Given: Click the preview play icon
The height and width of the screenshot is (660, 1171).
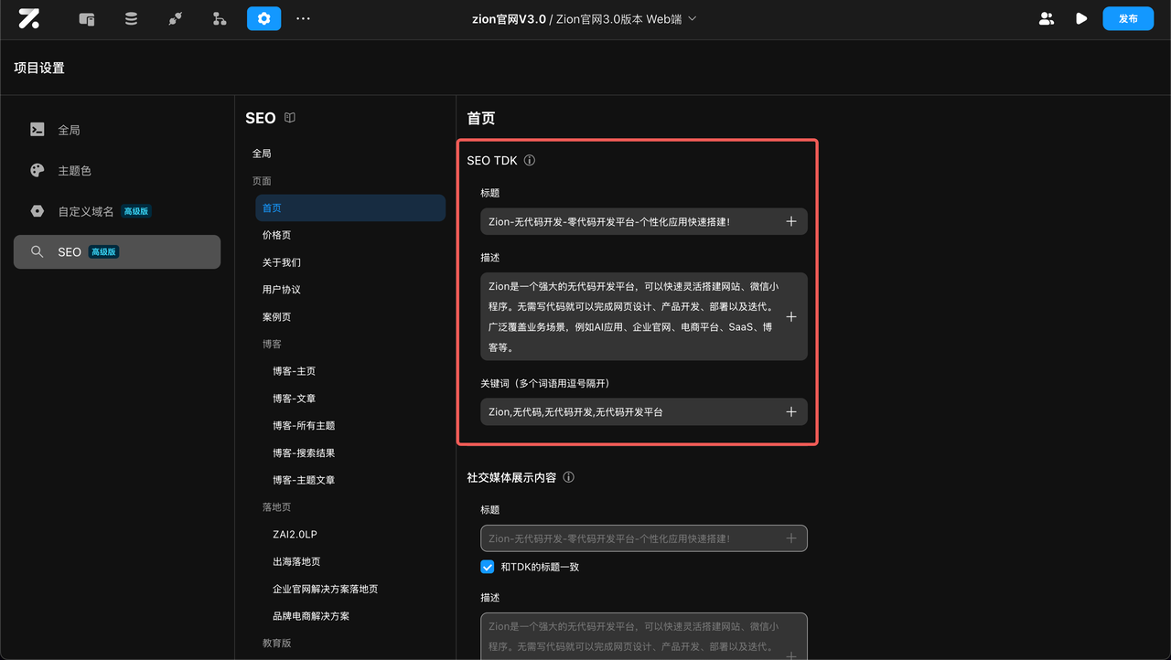Looking at the screenshot, I should click(x=1081, y=18).
